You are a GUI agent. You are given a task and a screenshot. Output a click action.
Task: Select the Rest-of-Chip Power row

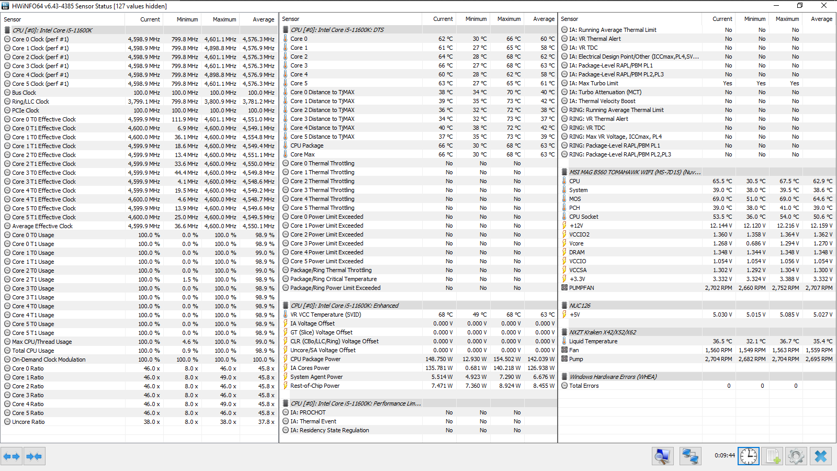point(418,386)
